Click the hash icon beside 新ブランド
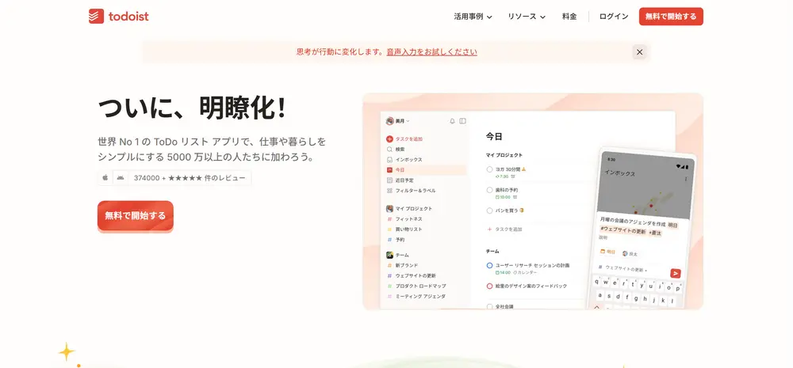Viewport: 793px width, 368px height. (x=389, y=266)
